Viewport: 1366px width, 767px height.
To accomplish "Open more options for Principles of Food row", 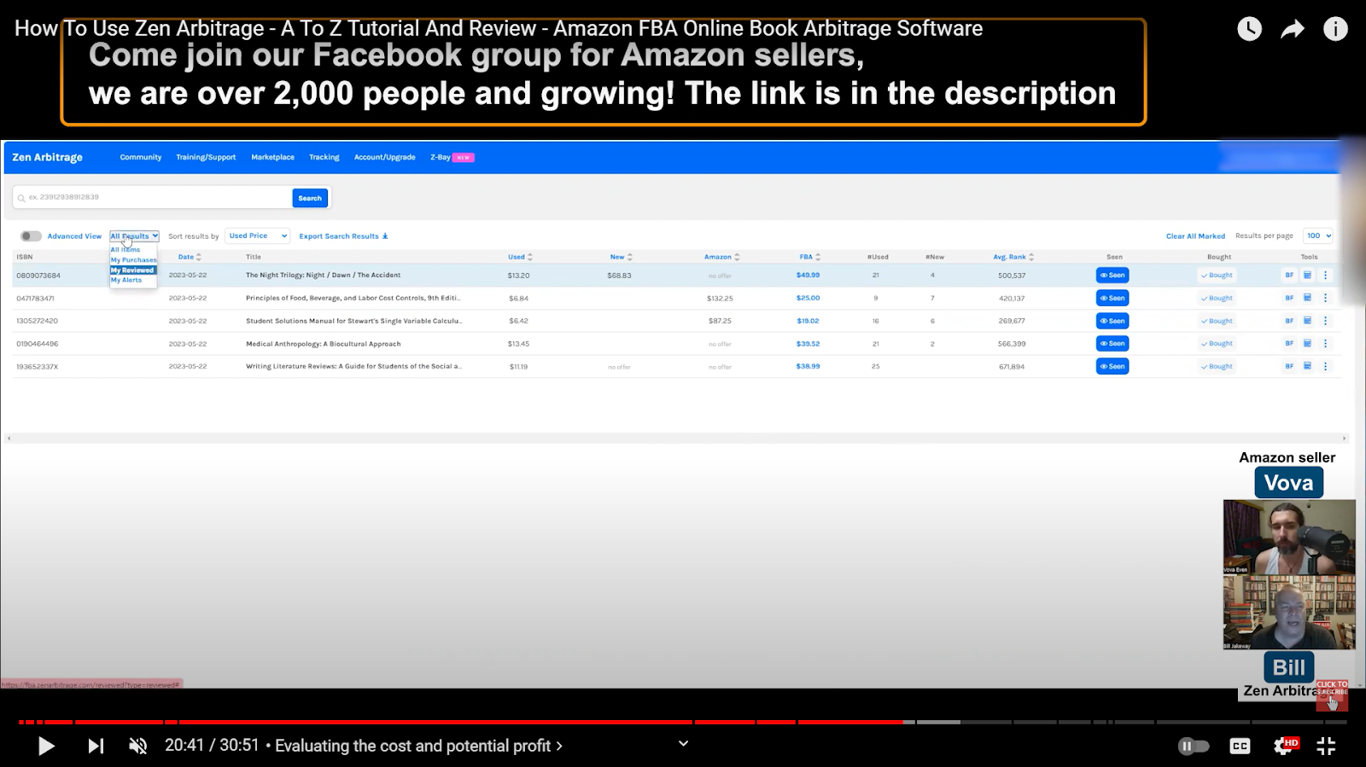I will coord(1325,298).
